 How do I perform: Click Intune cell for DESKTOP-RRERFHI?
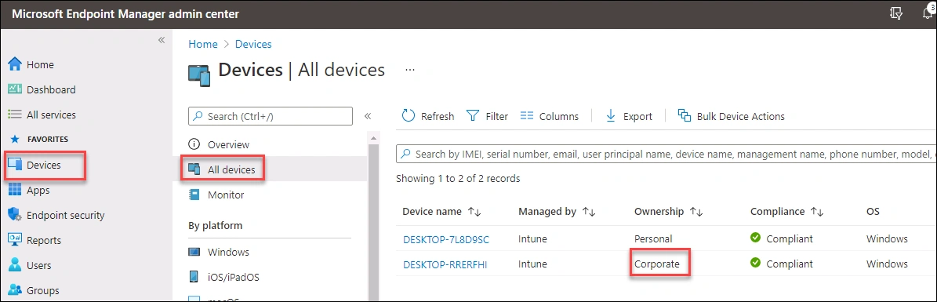coord(532,264)
